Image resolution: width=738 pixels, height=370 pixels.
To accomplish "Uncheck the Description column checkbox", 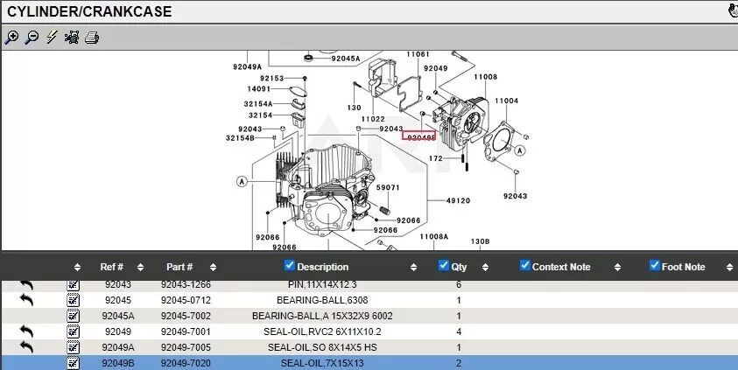I will [290, 266].
